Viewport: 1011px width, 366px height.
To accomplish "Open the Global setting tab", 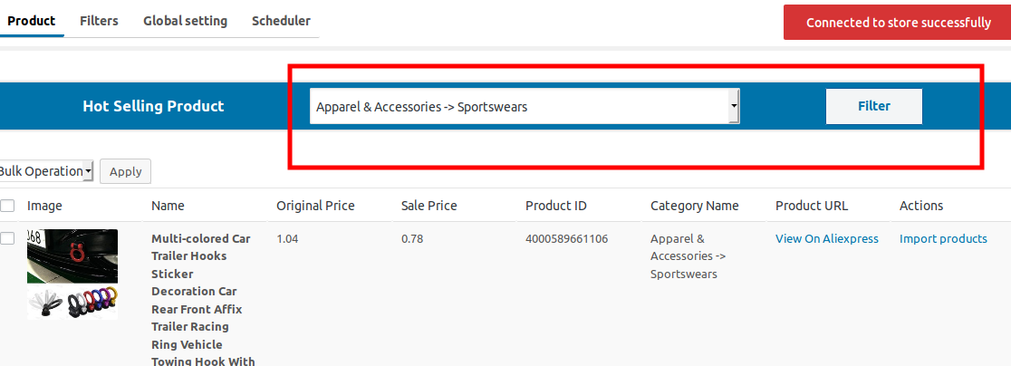I will [x=185, y=21].
